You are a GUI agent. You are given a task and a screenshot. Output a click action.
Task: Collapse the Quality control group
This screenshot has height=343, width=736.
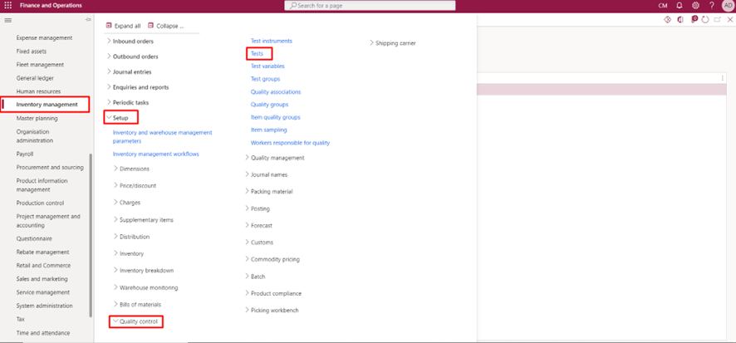136,321
